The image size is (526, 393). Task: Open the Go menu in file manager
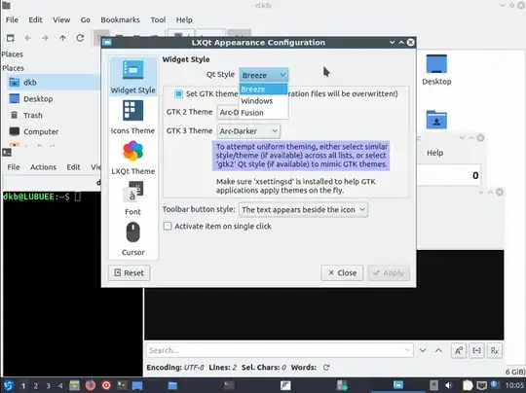(85, 19)
